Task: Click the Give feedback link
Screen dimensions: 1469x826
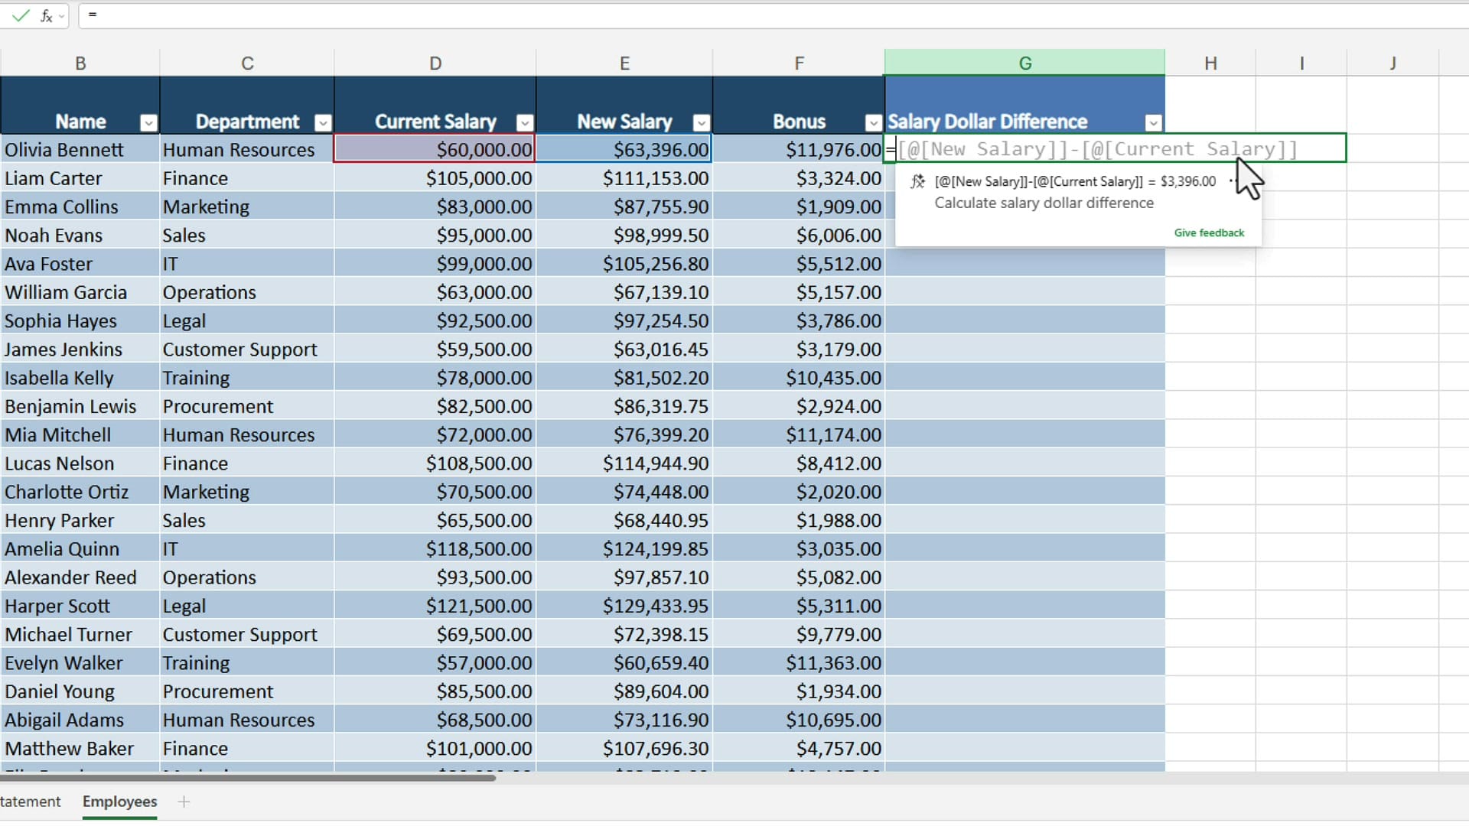Action: (1210, 233)
